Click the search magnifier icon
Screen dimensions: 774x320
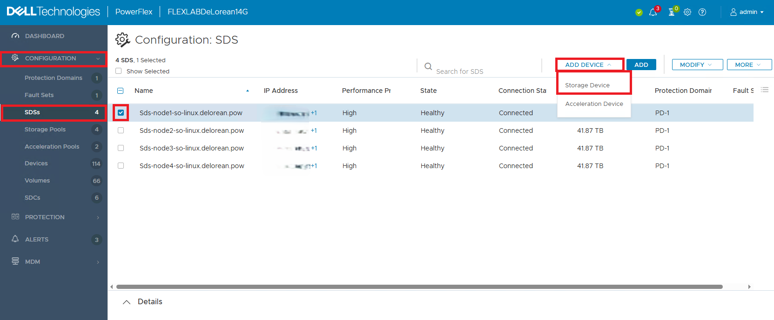coord(428,66)
